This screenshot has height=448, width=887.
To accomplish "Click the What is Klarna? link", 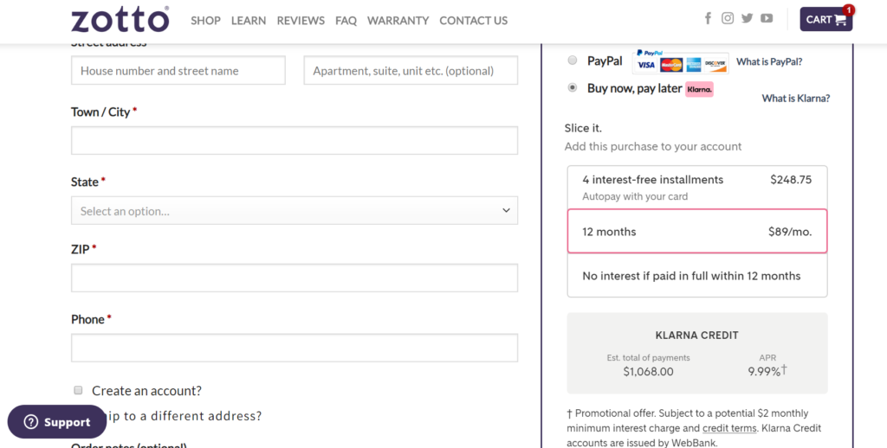I will point(795,99).
